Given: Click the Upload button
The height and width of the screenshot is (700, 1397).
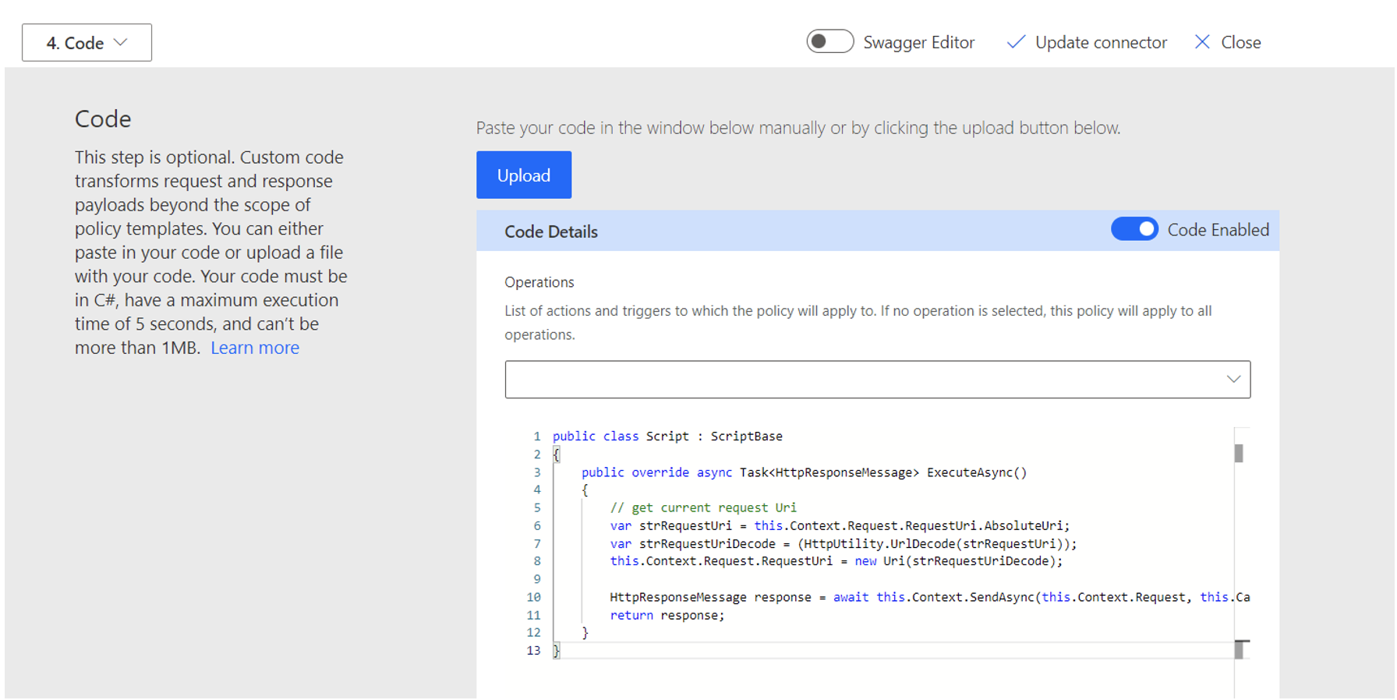Looking at the screenshot, I should (524, 175).
